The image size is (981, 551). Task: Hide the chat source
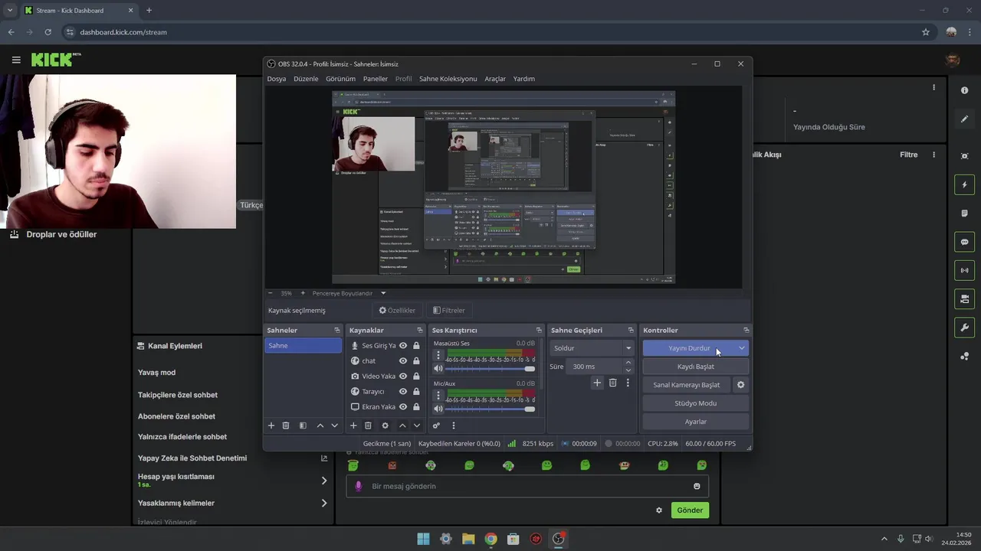click(x=403, y=361)
